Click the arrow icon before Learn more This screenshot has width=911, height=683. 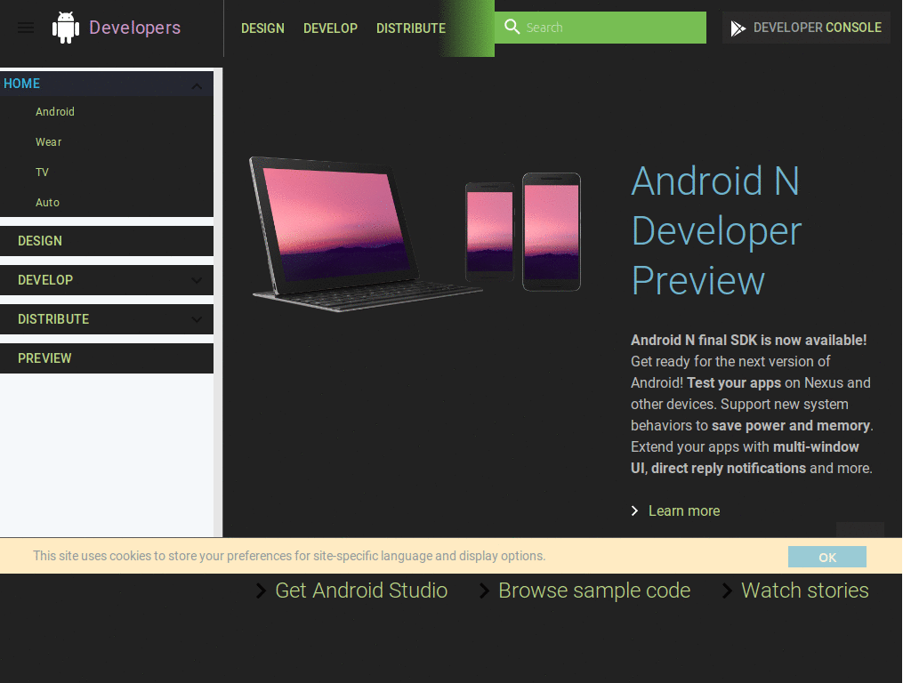pyautogui.click(x=634, y=510)
